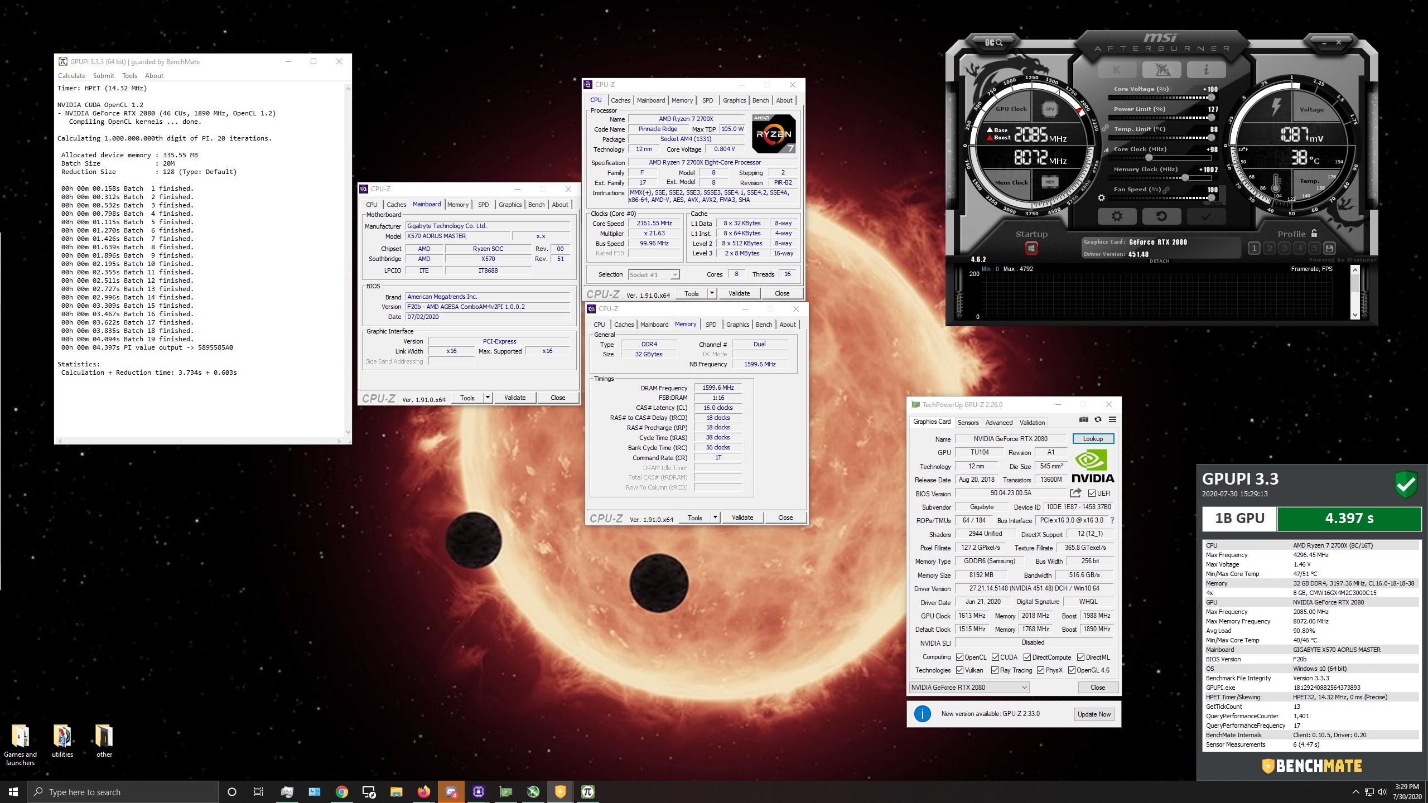
Task: Click the CPU-Z taskbar icon
Action: click(x=479, y=792)
